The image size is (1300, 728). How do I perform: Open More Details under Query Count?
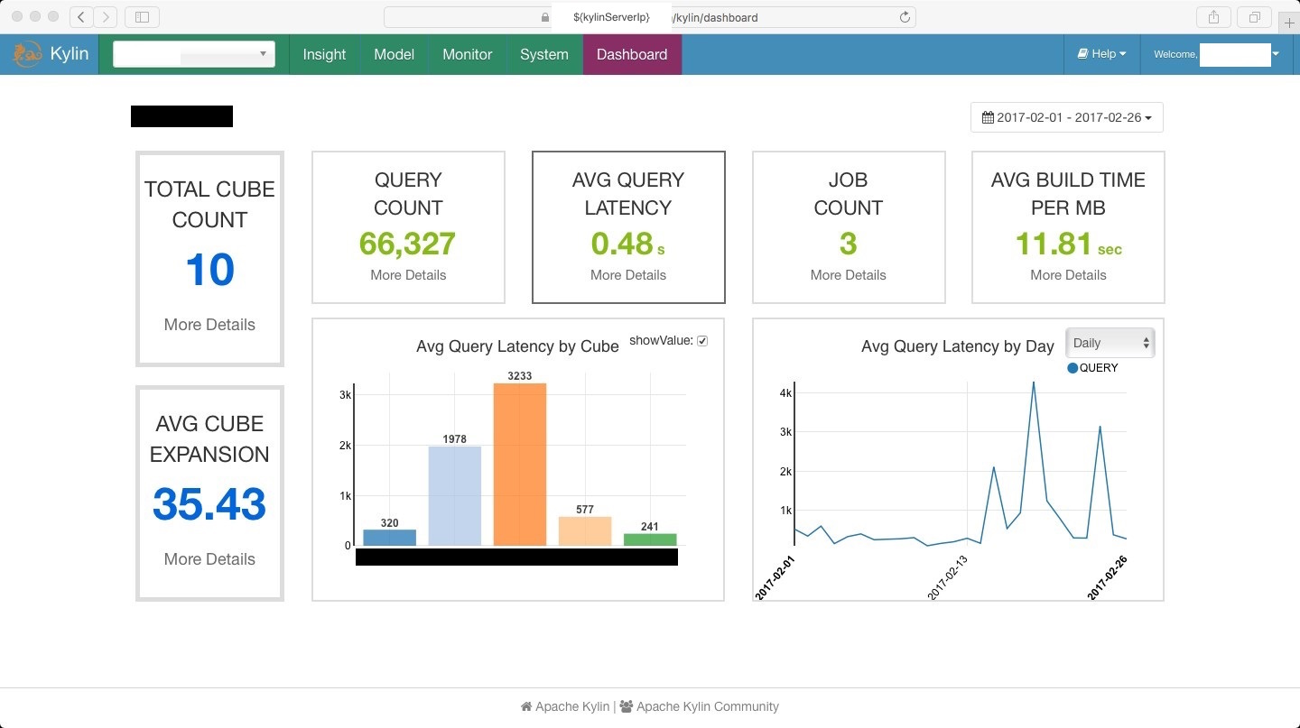pos(408,275)
